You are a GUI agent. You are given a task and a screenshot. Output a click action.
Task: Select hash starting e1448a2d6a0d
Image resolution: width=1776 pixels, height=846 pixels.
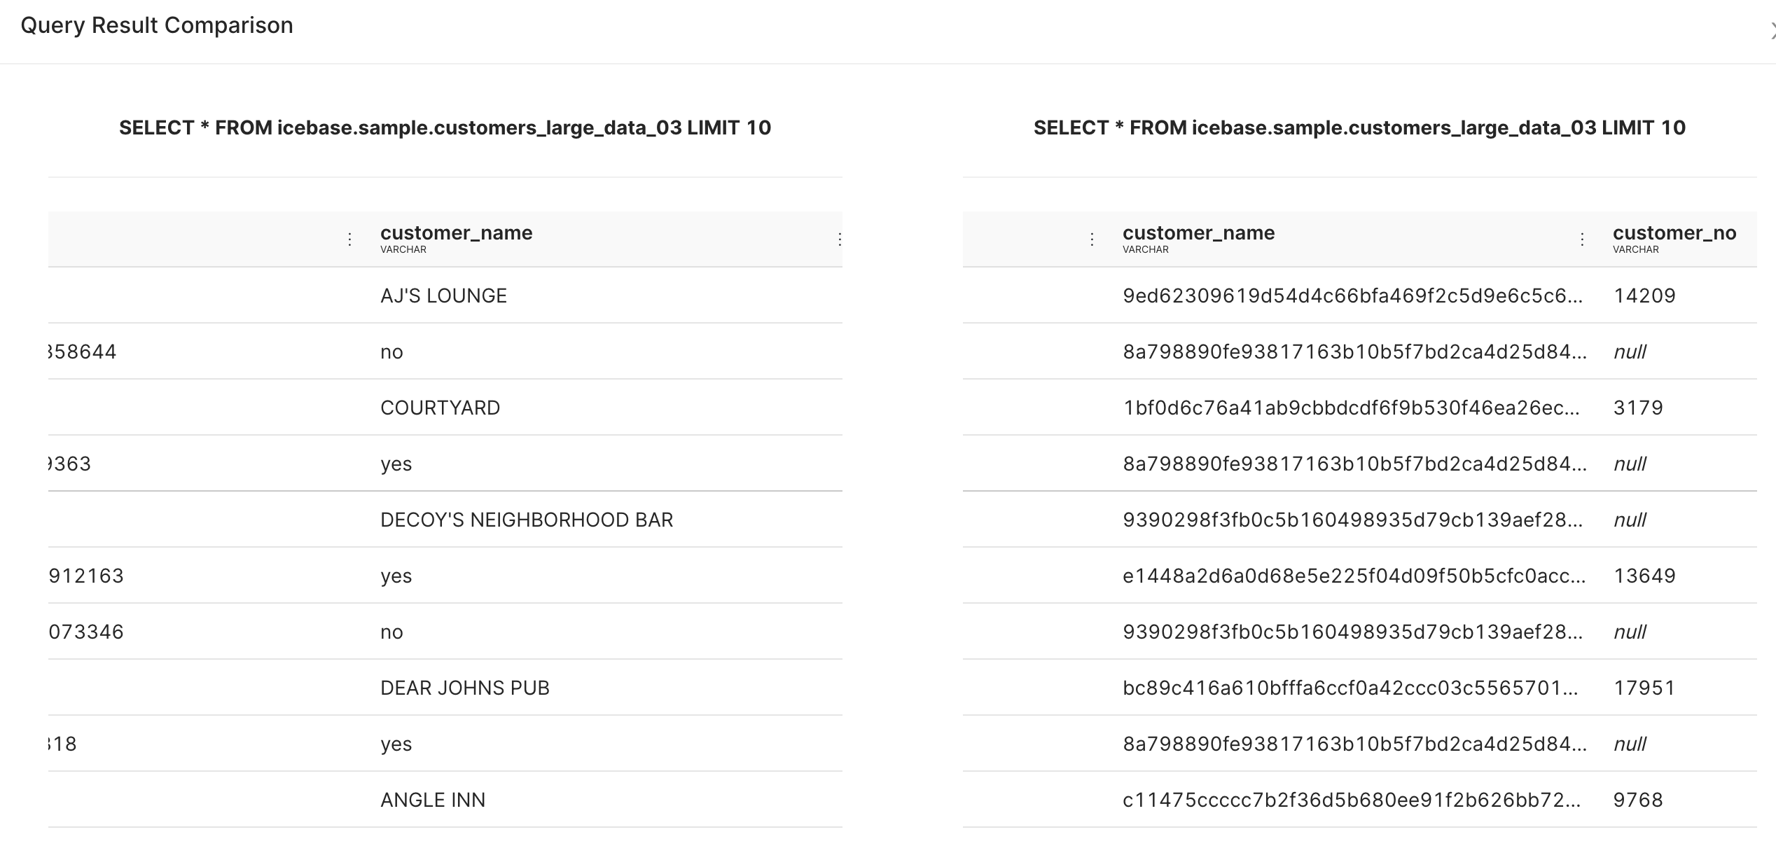pyautogui.click(x=1354, y=576)
